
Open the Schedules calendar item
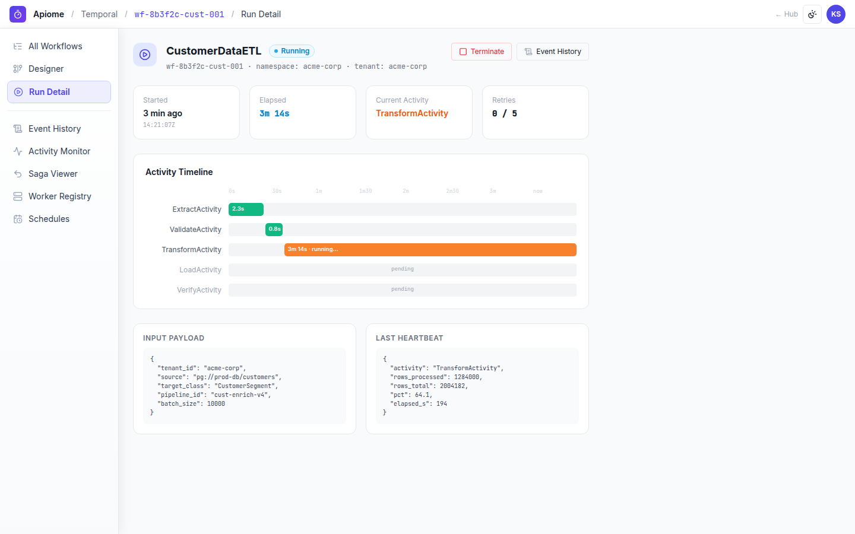59,219
